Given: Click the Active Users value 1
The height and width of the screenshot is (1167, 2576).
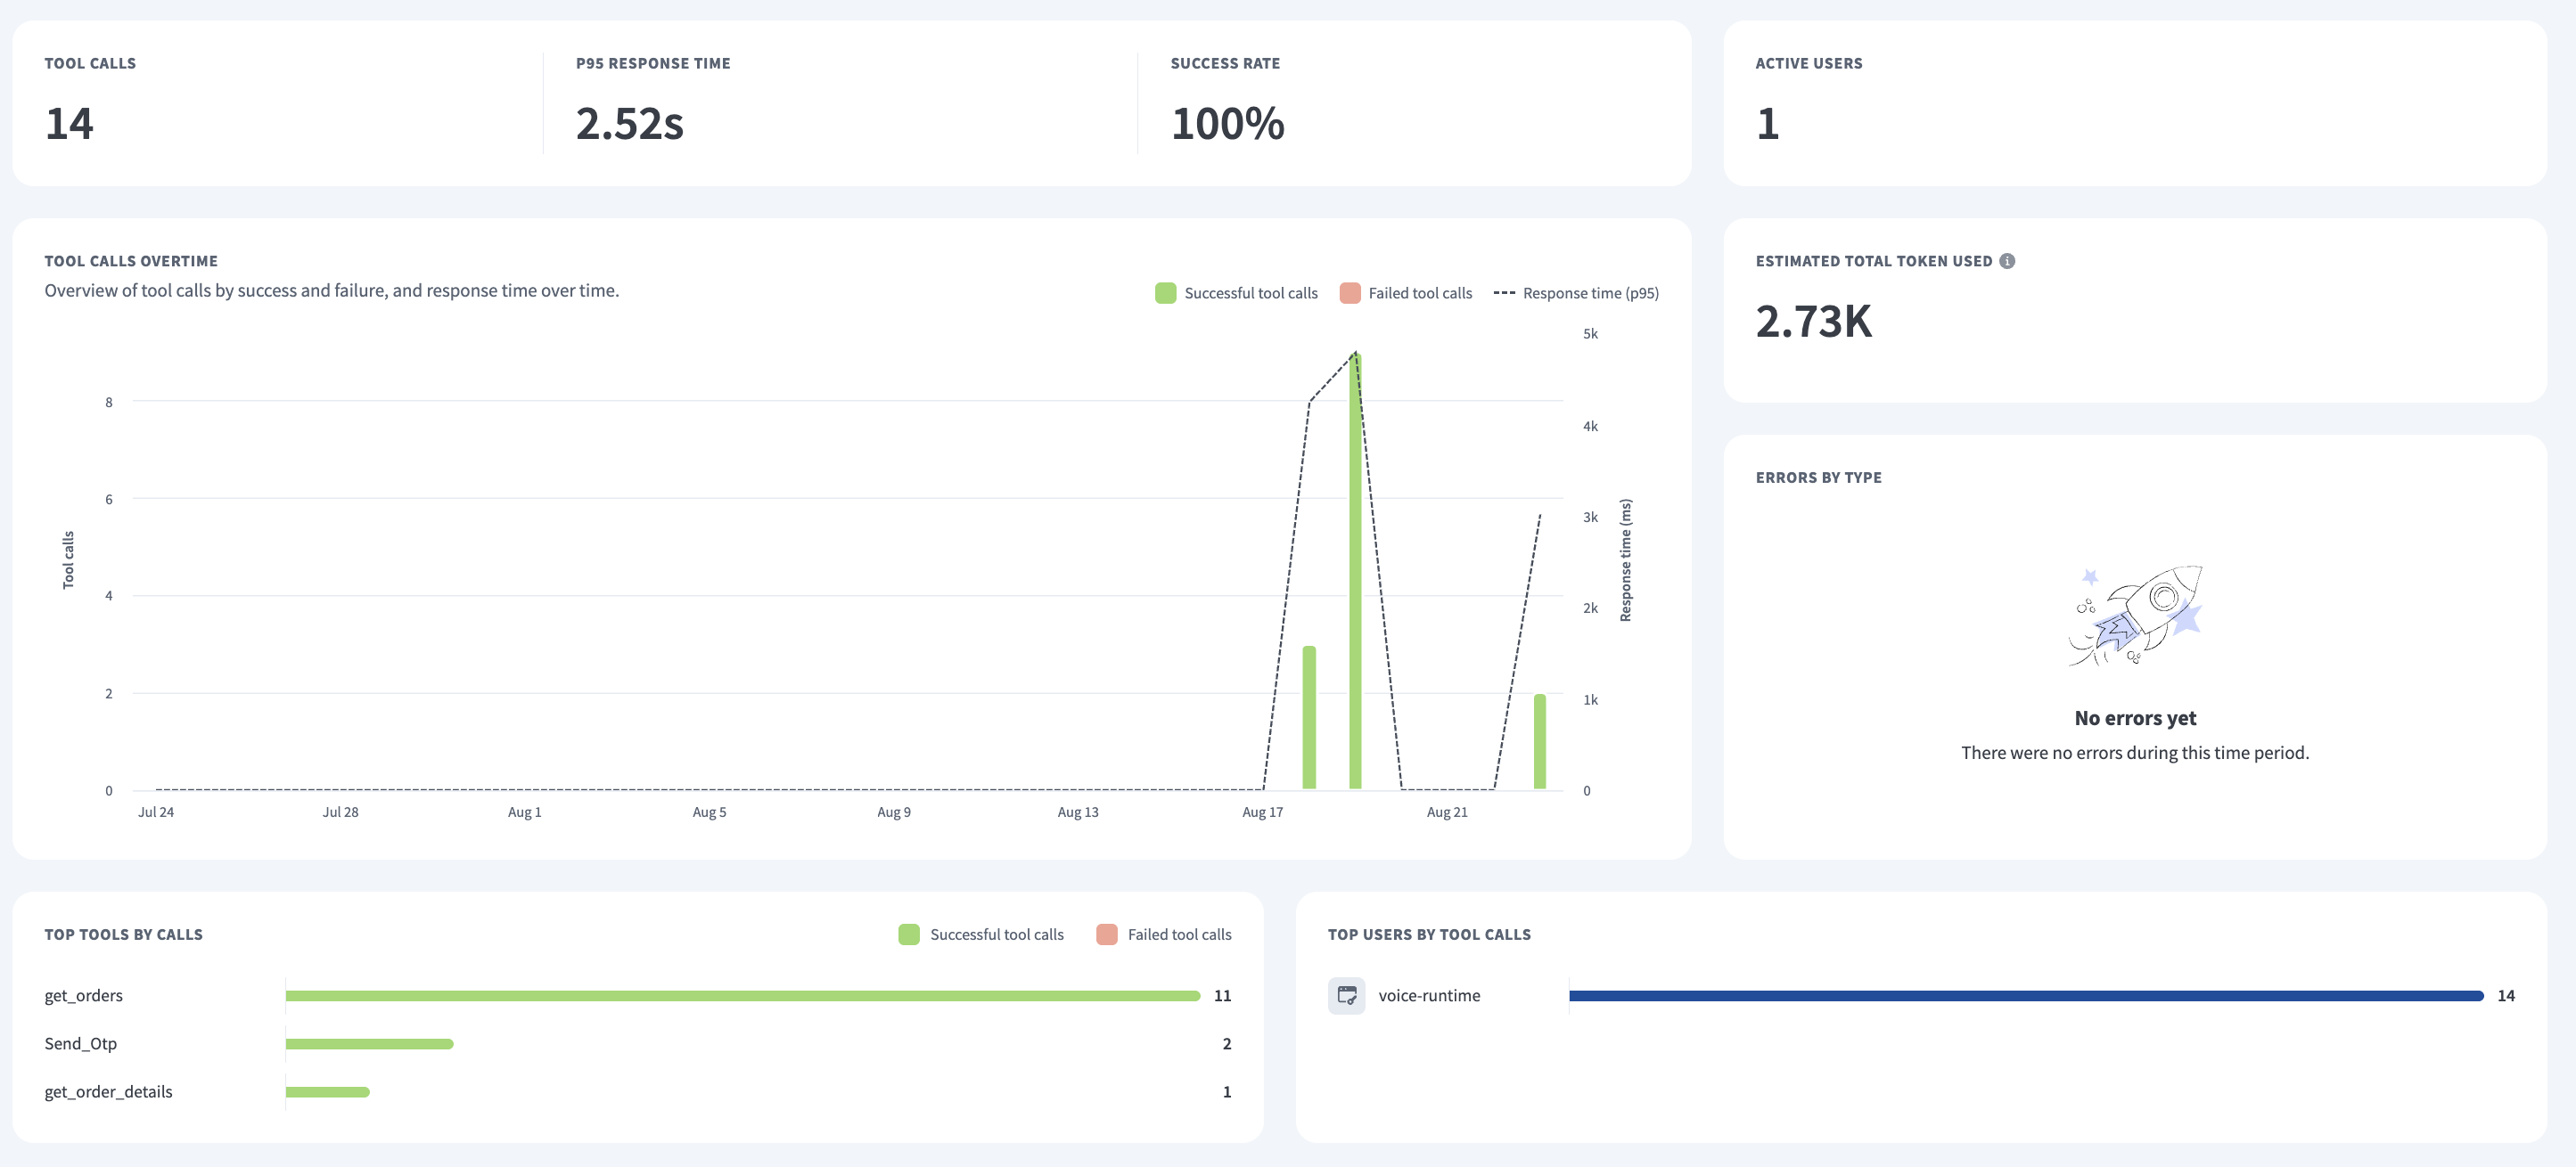Looking at the screenshot, I should (x=1768, y=124).
